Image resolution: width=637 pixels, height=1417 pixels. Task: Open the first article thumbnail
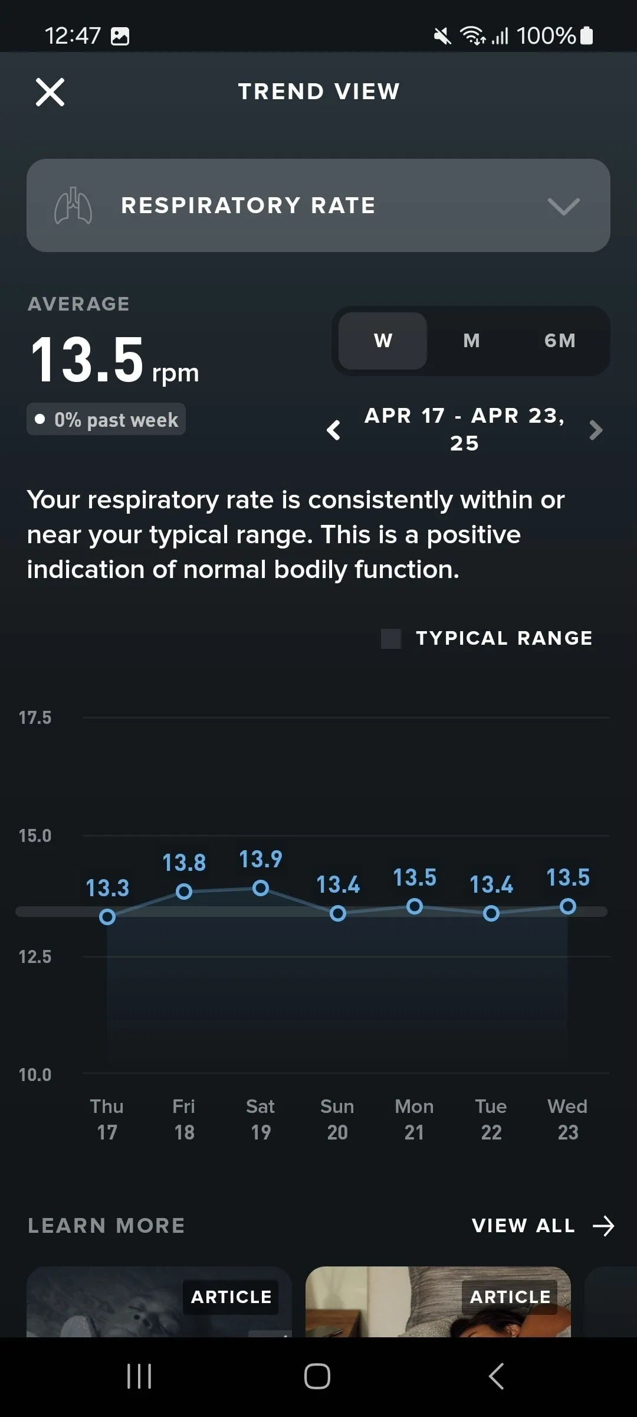pos(159,1302)
